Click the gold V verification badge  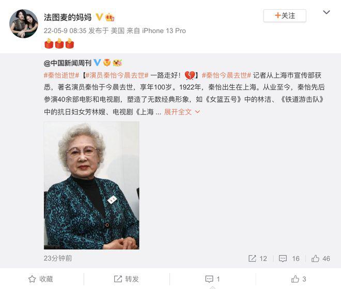point(99,17)
